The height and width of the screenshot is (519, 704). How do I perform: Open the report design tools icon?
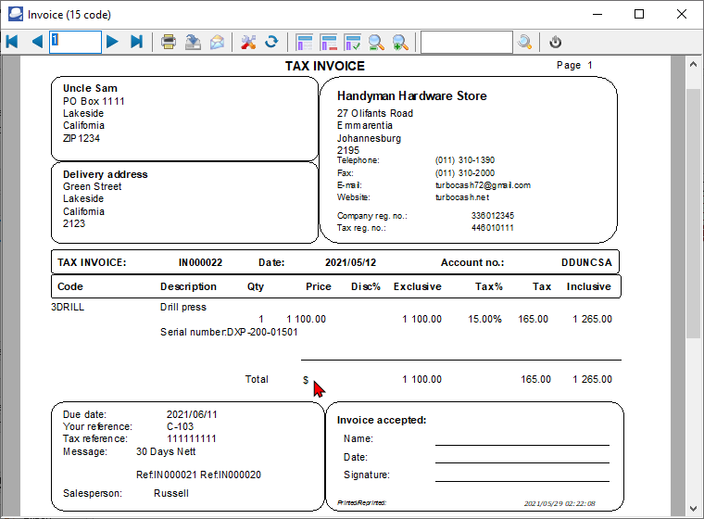[248, 42]
